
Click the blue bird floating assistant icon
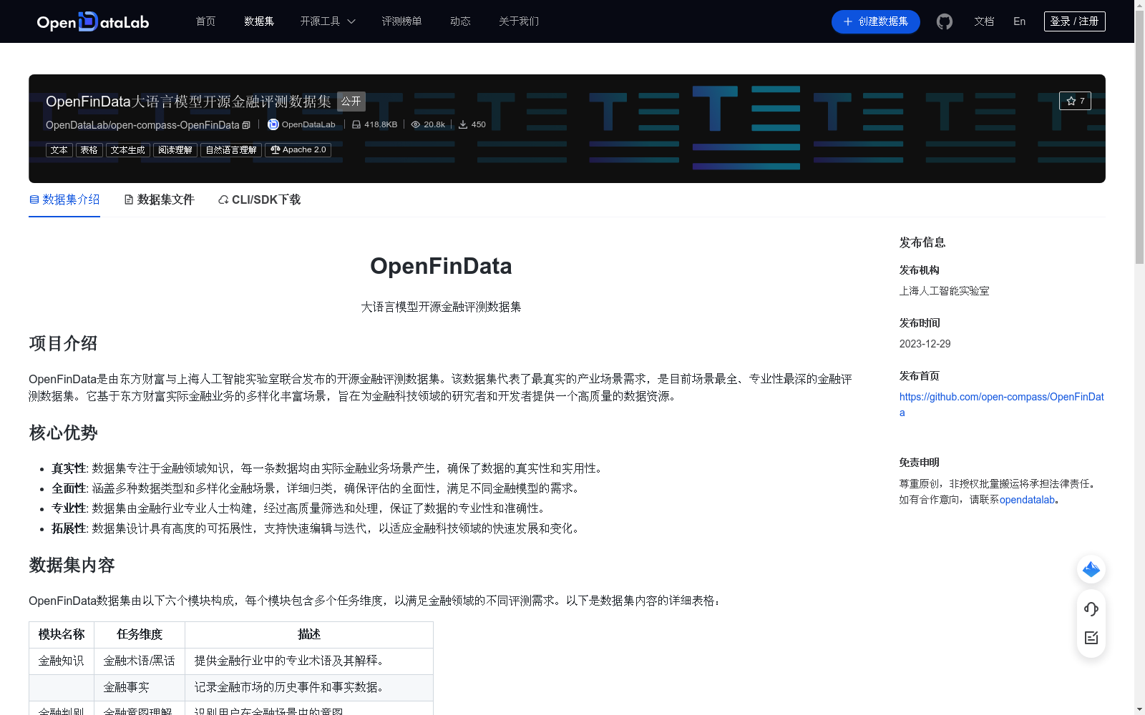(x=1091, y=569)
